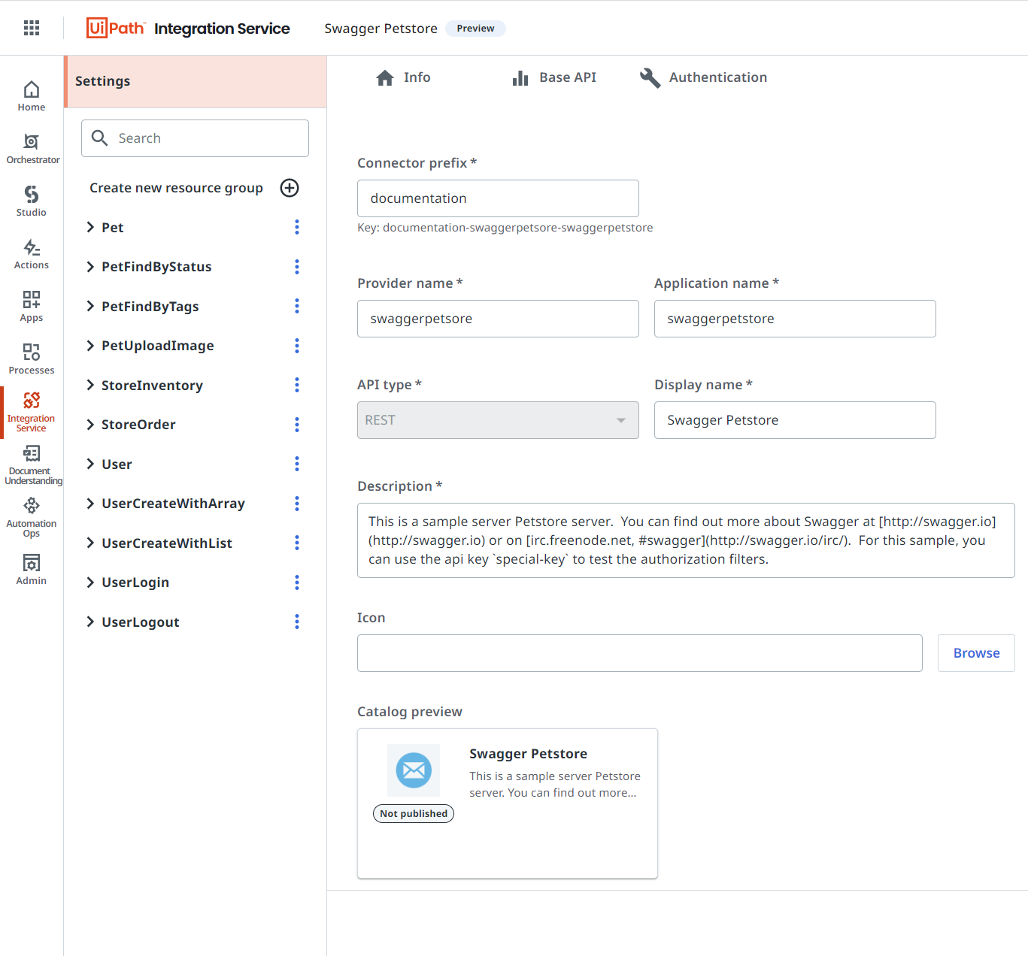Go to Home in sidebar
Viewport: 1028px width, 956px height.
[32, 96]
